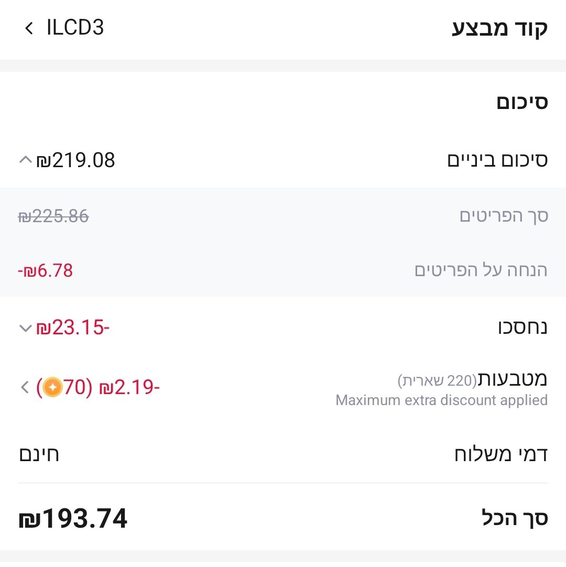The height and width of the screenshot is (567, 566).
Task: Open coins discount arrow
Action: pos(25,387)
